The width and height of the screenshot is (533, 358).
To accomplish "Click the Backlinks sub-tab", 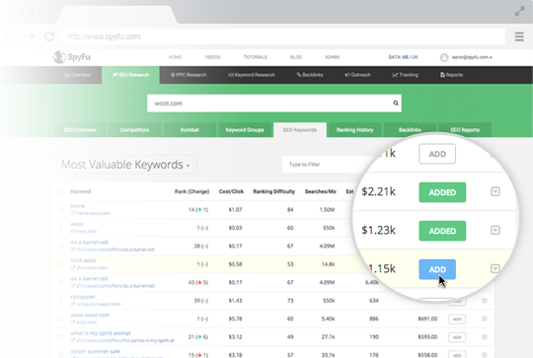I will [x=410, y=130].
